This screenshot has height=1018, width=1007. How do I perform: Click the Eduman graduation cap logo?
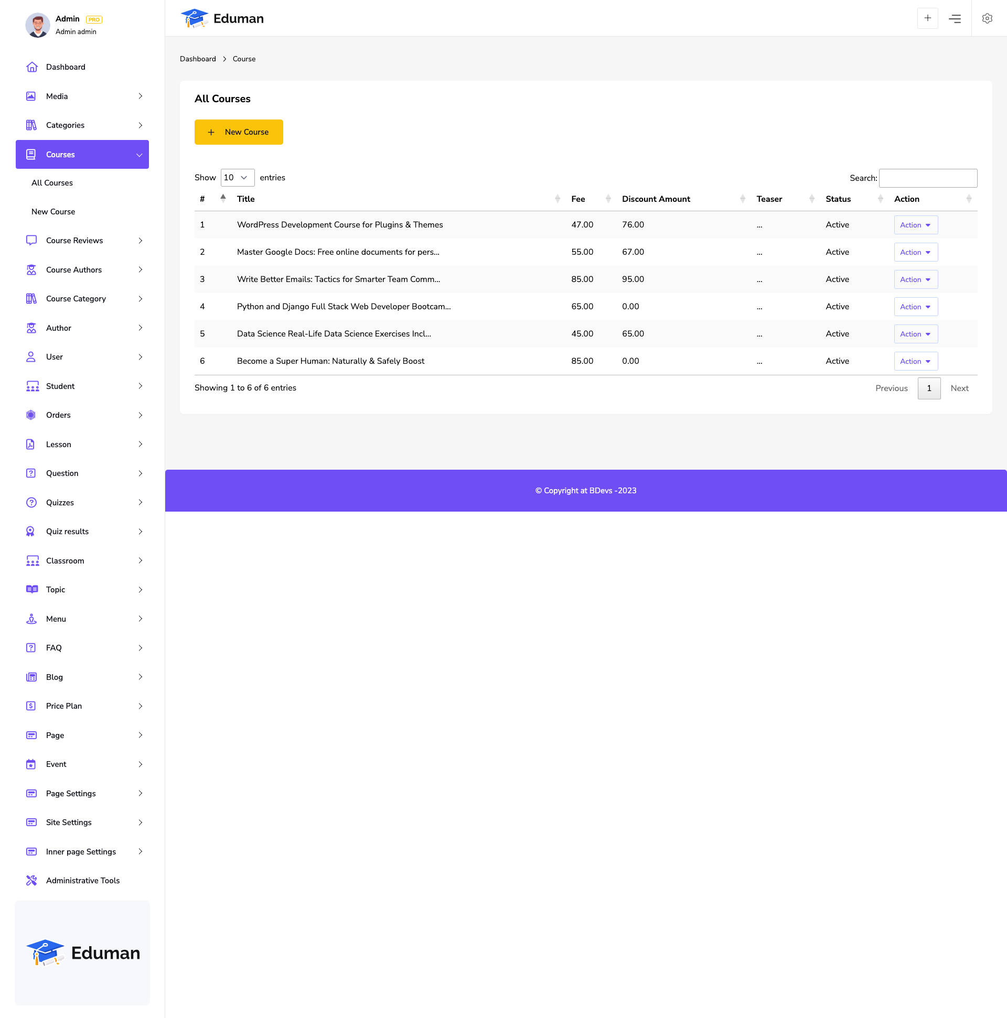click(195, 18)
